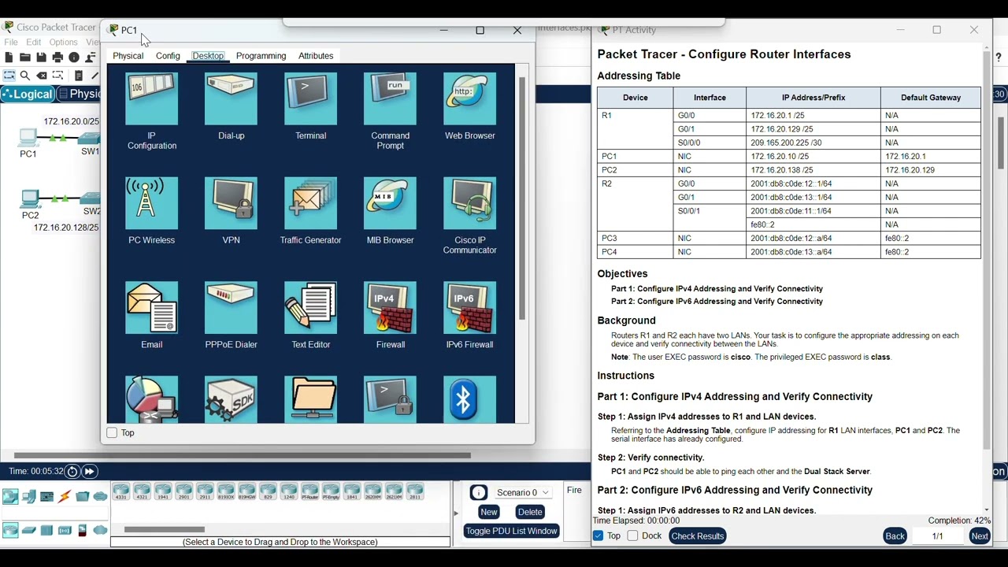
Task: Click the print icon in Packet Tracer toolbar
Action: (x=57, y=57)
